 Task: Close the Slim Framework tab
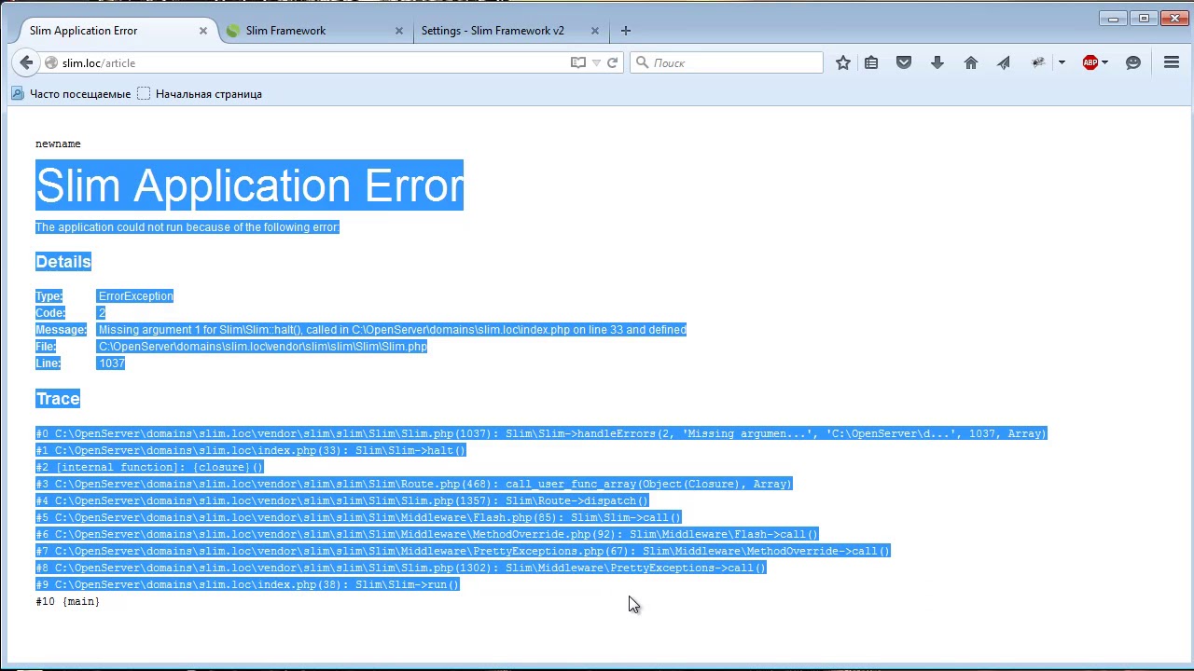click(x=399, y=31)
